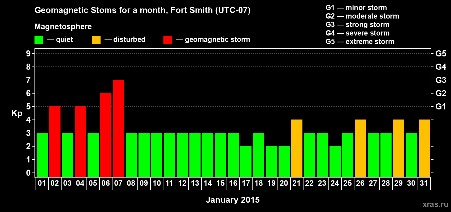
Task: Click the Kp value 9 label
Action: pyautogui.click(x=28, y=54)
